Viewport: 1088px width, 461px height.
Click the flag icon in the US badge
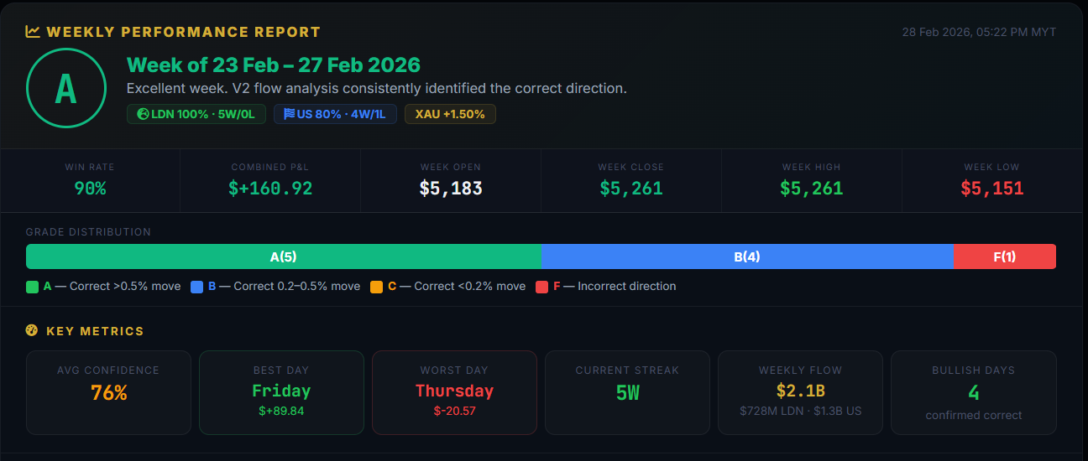290,114
